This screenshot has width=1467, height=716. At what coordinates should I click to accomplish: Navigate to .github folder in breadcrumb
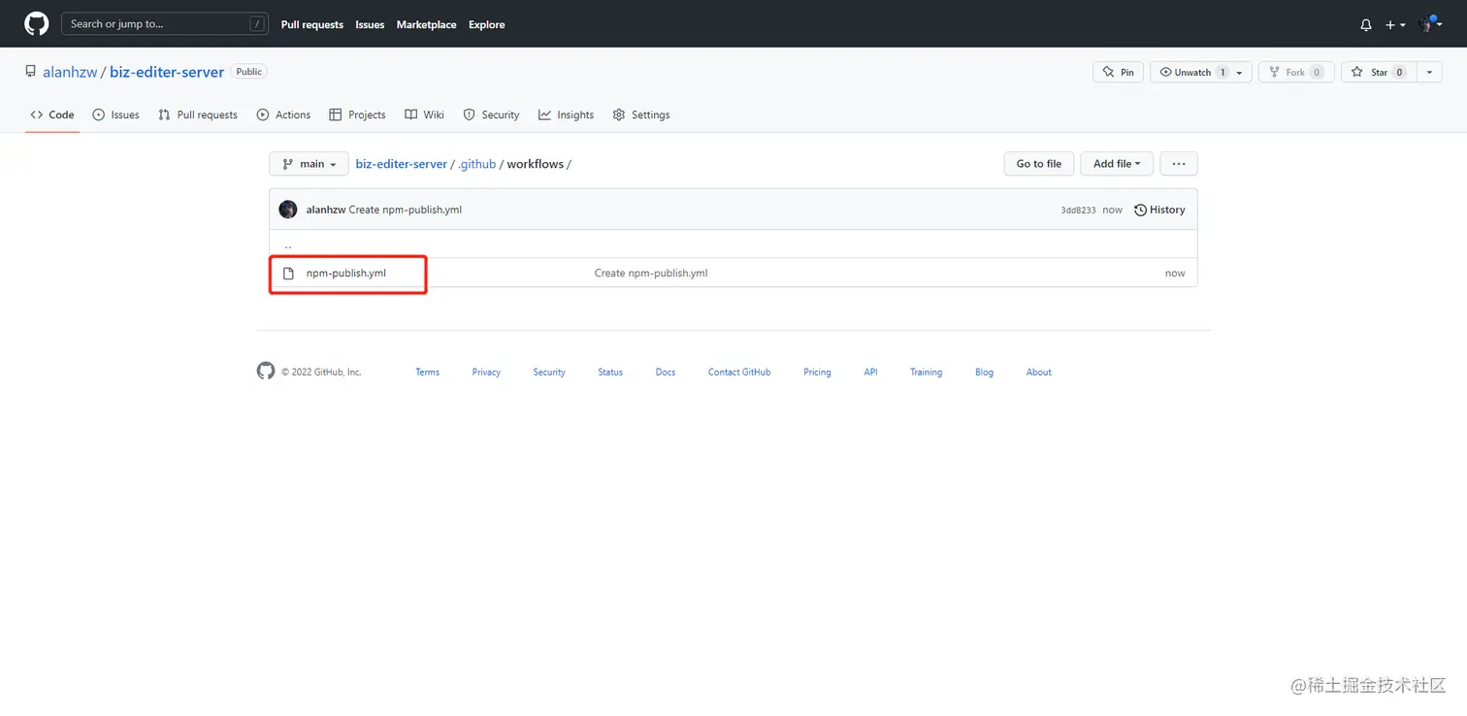[x=476, y=164]
